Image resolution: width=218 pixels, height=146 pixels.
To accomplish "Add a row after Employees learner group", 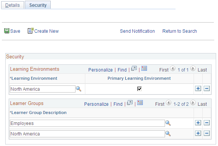I will (198, 123).
